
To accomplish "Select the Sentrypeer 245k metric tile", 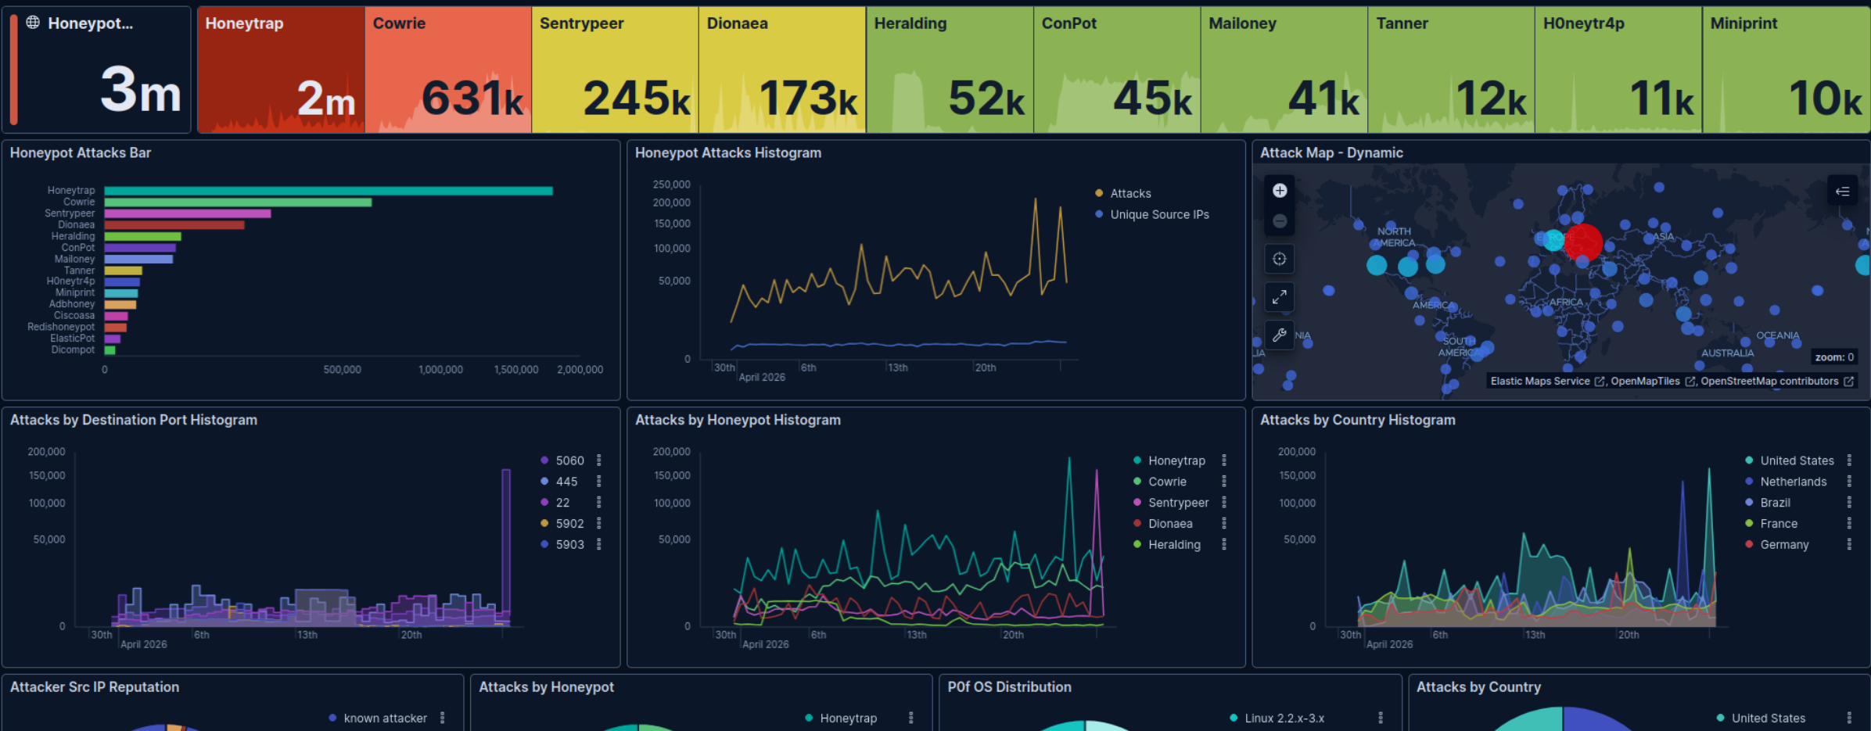I will (615, 70).
